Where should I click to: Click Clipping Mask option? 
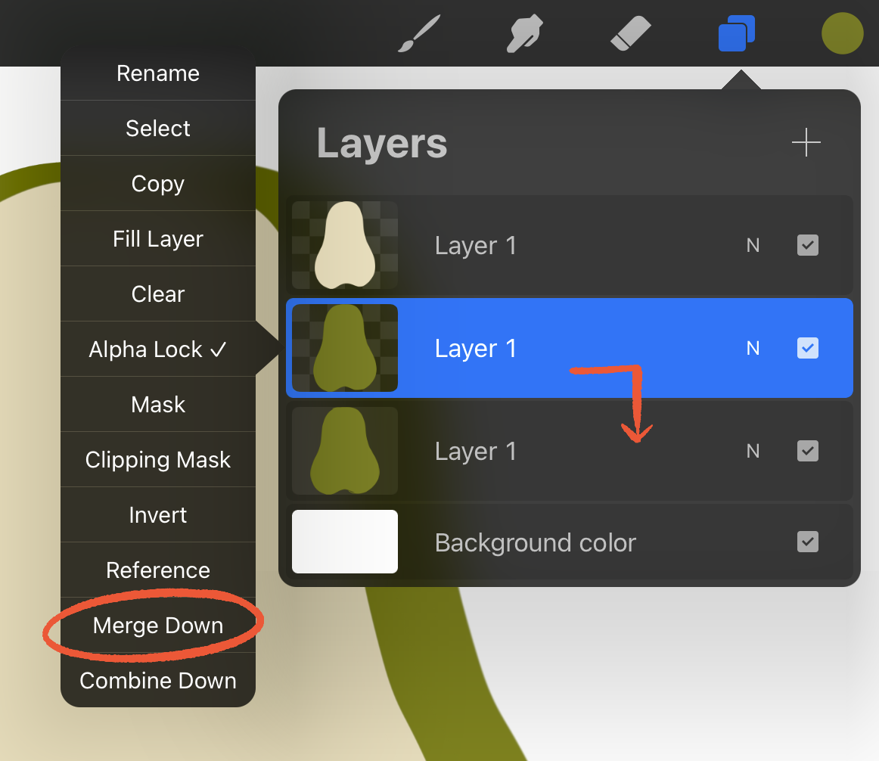click(x=158, y=459)
